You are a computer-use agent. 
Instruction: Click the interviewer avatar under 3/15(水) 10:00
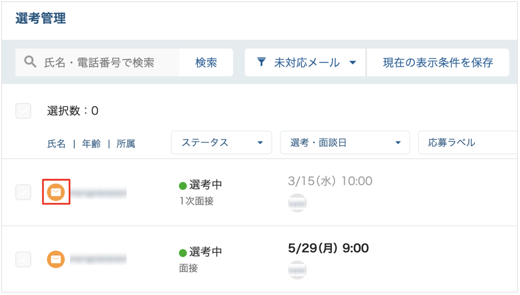(297, 203)
